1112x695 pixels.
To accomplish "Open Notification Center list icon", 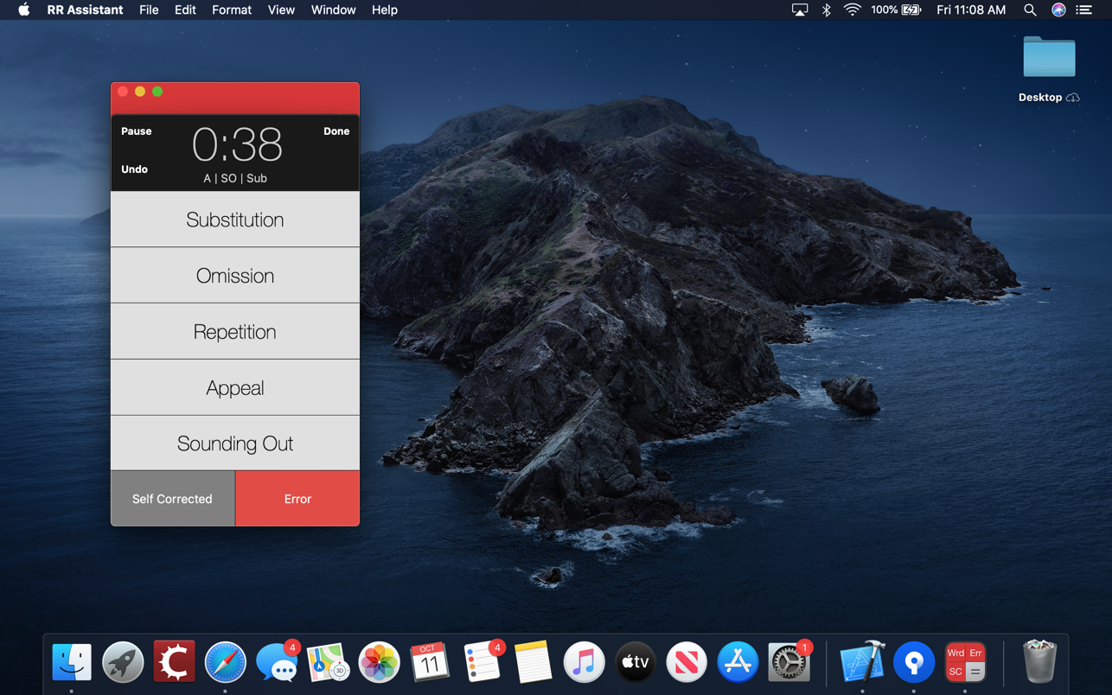I will click(1084, 10).
